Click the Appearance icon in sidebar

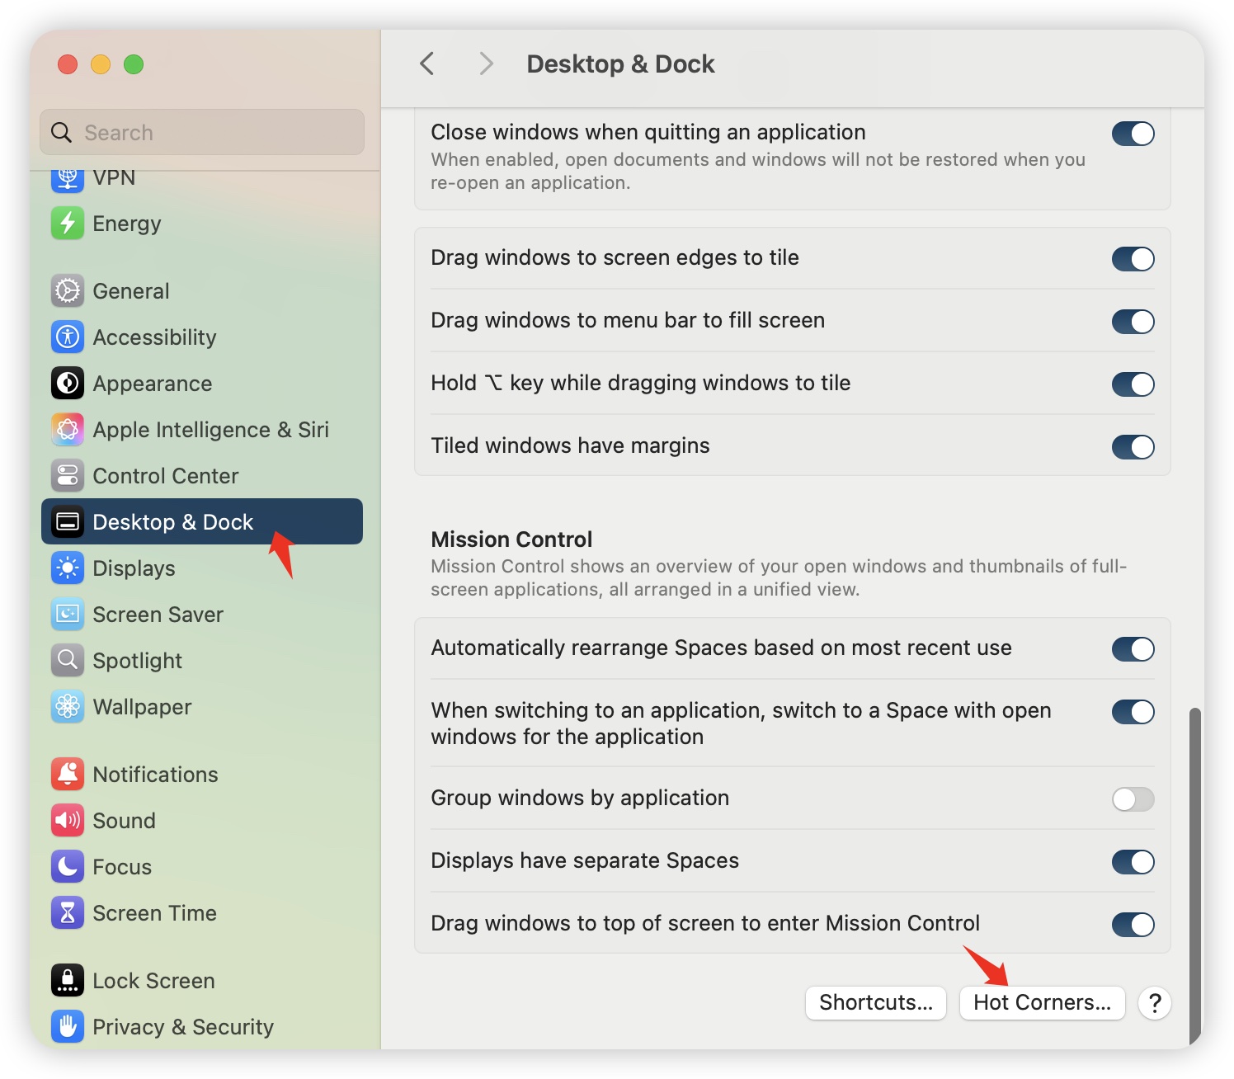coord(68,384)
